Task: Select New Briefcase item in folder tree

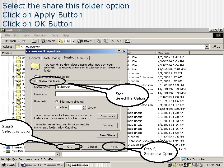Action: pos(18,151)
